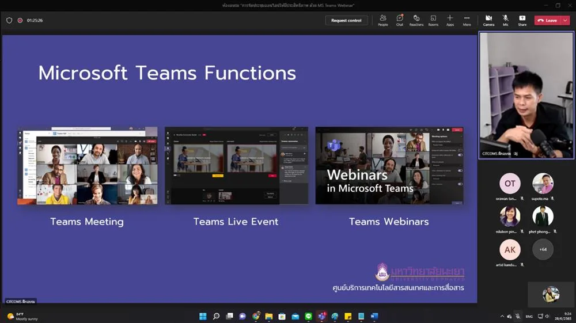Viewport: 576px width, 323px height.
Task: Click the Microsoft Teams Functions slide title
Action: click(x=167, y=73)
